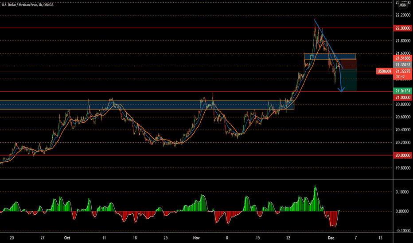The image size is (413, 243).
Task: Click the 21.60000 price axis tick
Action: click(x=403, y=53)
